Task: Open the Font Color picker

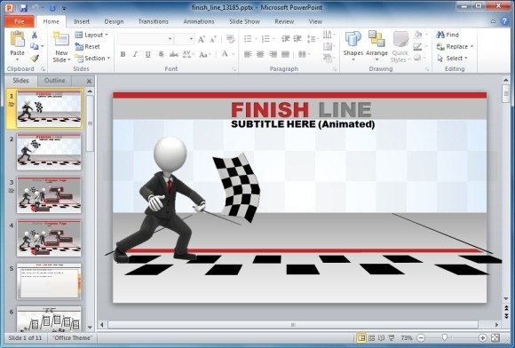Action: [225, 54]
